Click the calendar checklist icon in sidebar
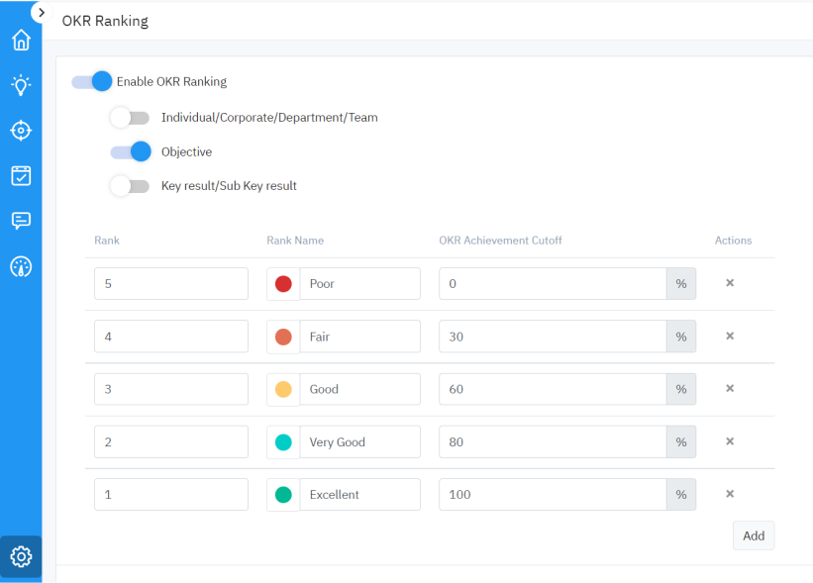813x583 pixels. (21, 175)
